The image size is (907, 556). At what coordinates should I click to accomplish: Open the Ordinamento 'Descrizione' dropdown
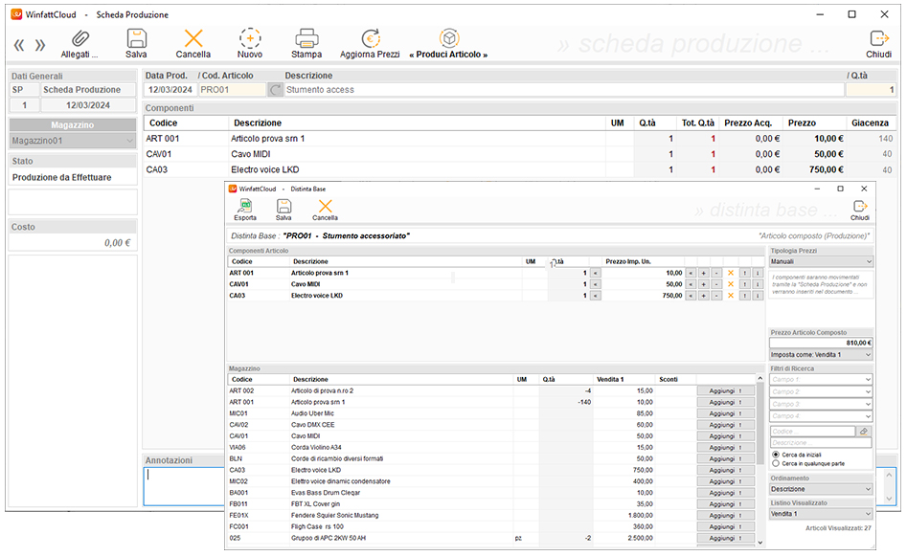point(820,489)
